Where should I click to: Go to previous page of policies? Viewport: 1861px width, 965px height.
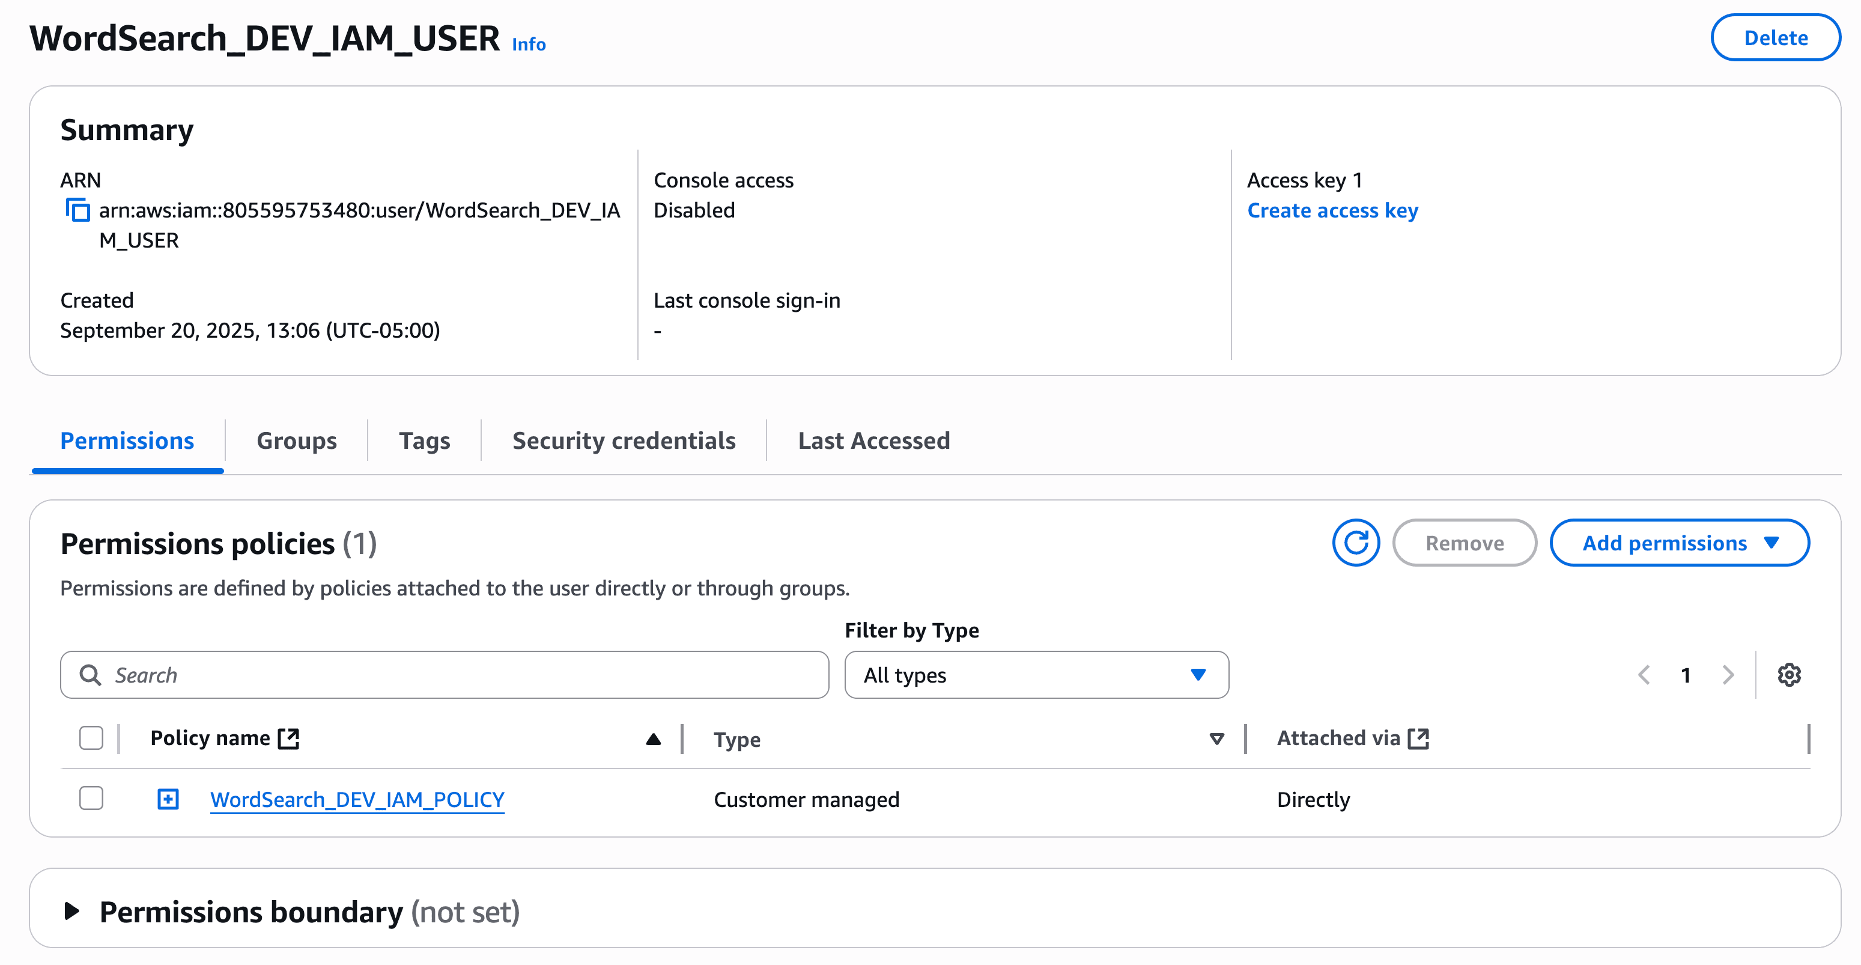(1644, 674)
